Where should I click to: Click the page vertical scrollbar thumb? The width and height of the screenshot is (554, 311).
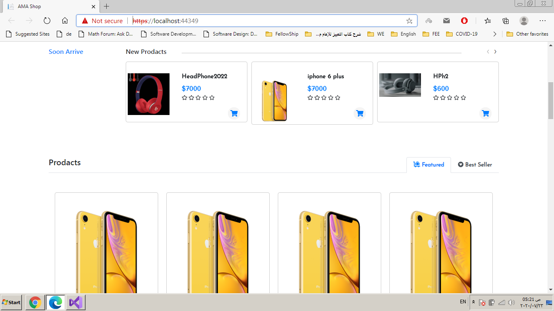tap(550, 100)
